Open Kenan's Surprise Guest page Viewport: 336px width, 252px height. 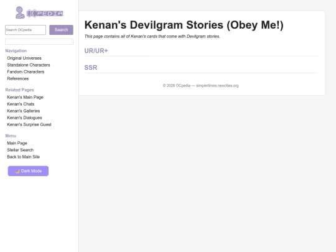tap(29, 124)
